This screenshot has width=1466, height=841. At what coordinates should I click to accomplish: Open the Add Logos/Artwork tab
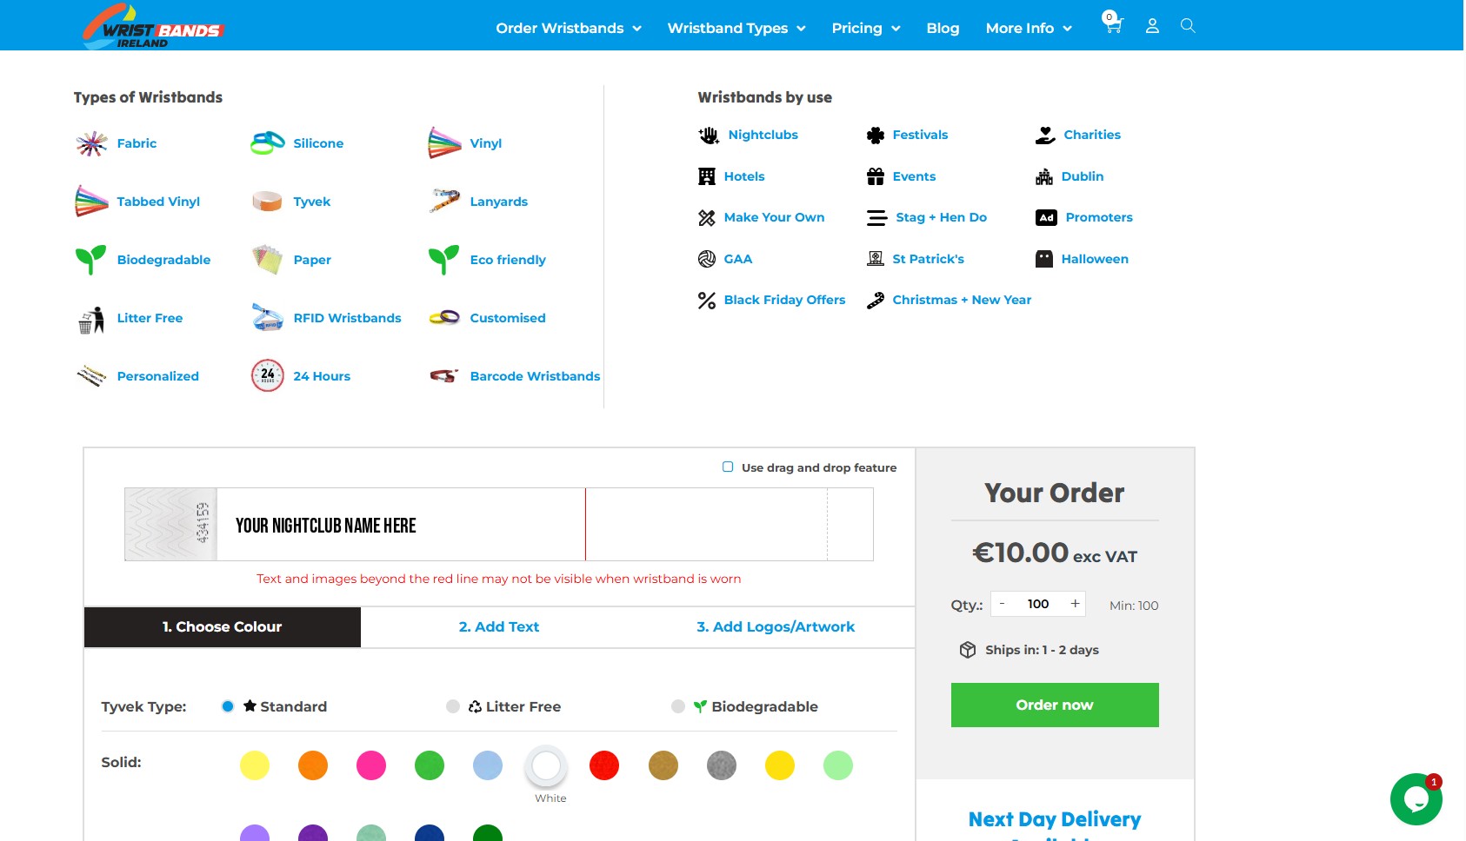776,626
